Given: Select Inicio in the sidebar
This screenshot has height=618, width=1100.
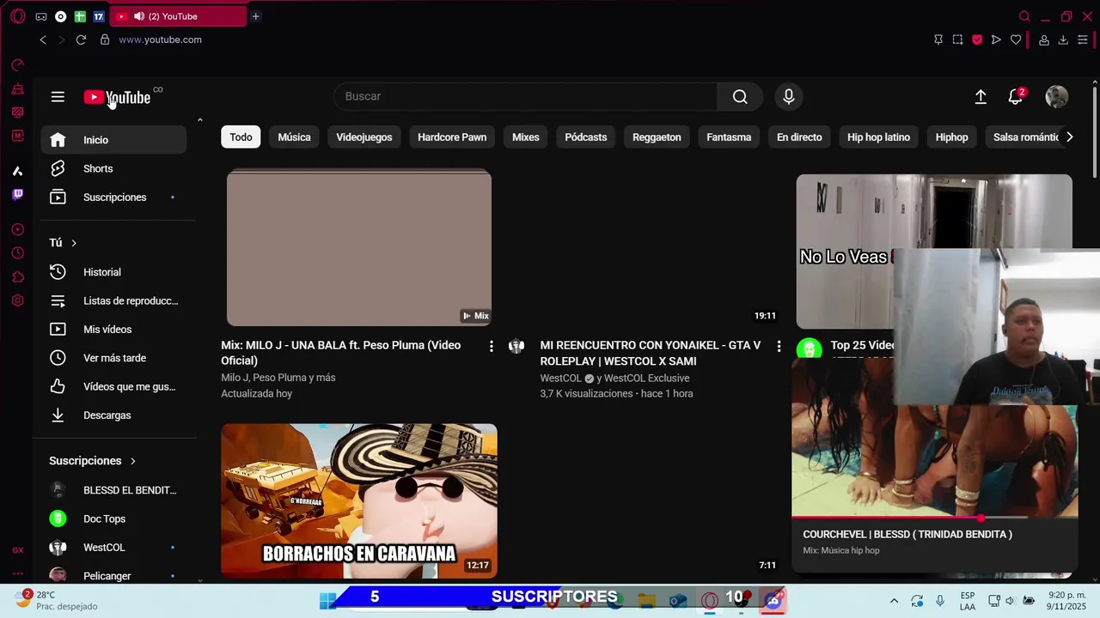Looking at the screenshot, I should pos(113,140).
